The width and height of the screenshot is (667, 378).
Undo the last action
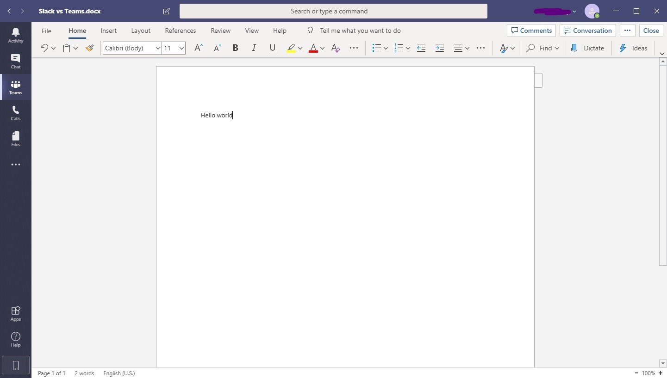44,48
